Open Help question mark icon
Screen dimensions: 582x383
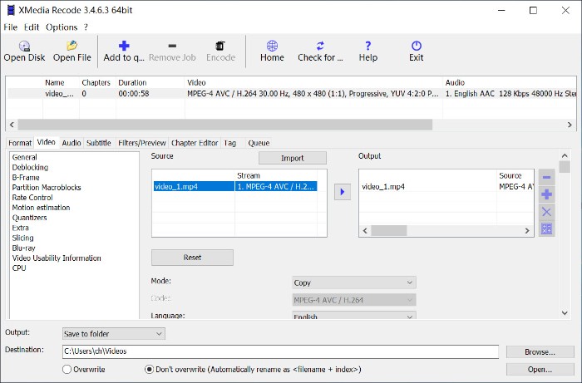pyautogui.click(x=367, y=46)
